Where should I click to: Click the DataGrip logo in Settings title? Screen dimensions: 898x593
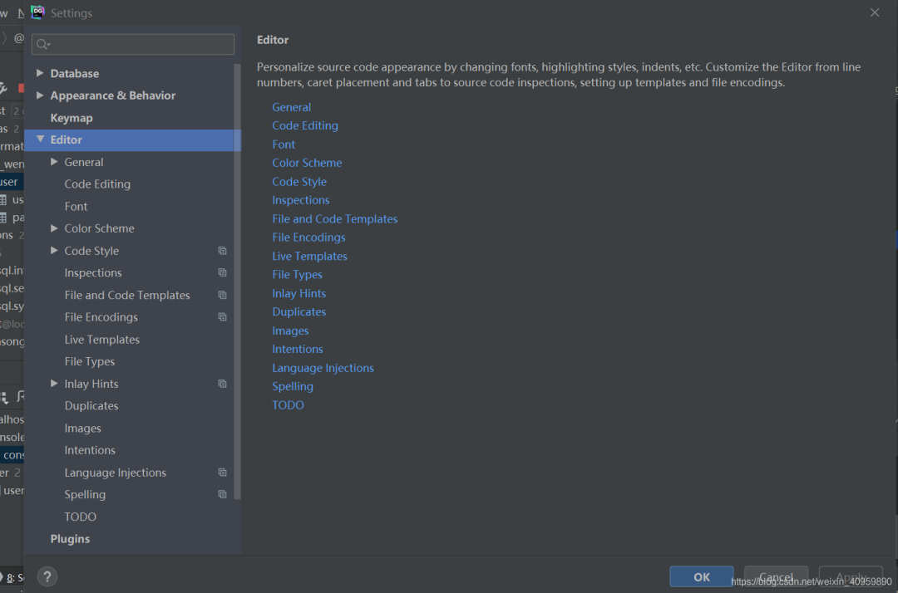(x=37, y=12)
